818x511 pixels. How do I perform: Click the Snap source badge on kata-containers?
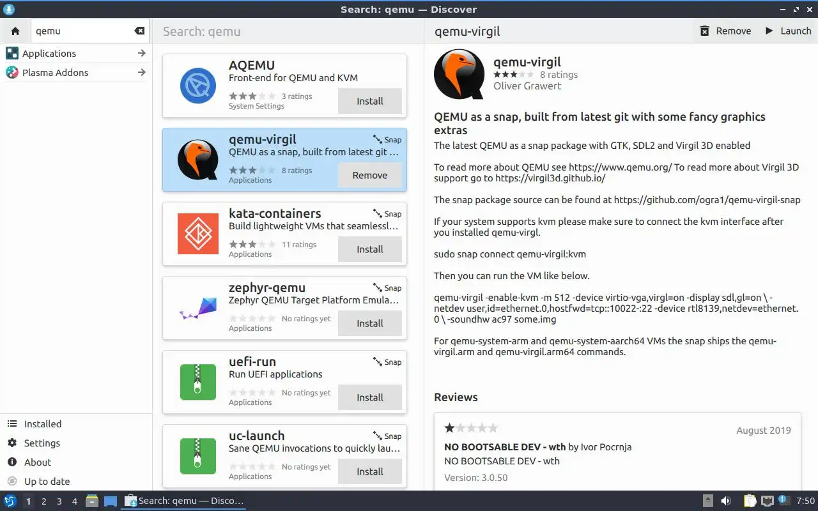[387, 213]
